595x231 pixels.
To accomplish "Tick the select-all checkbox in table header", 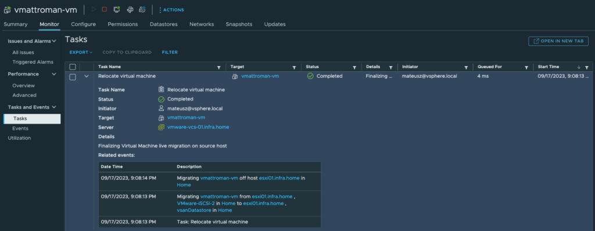I will click(x=73, y=67).
